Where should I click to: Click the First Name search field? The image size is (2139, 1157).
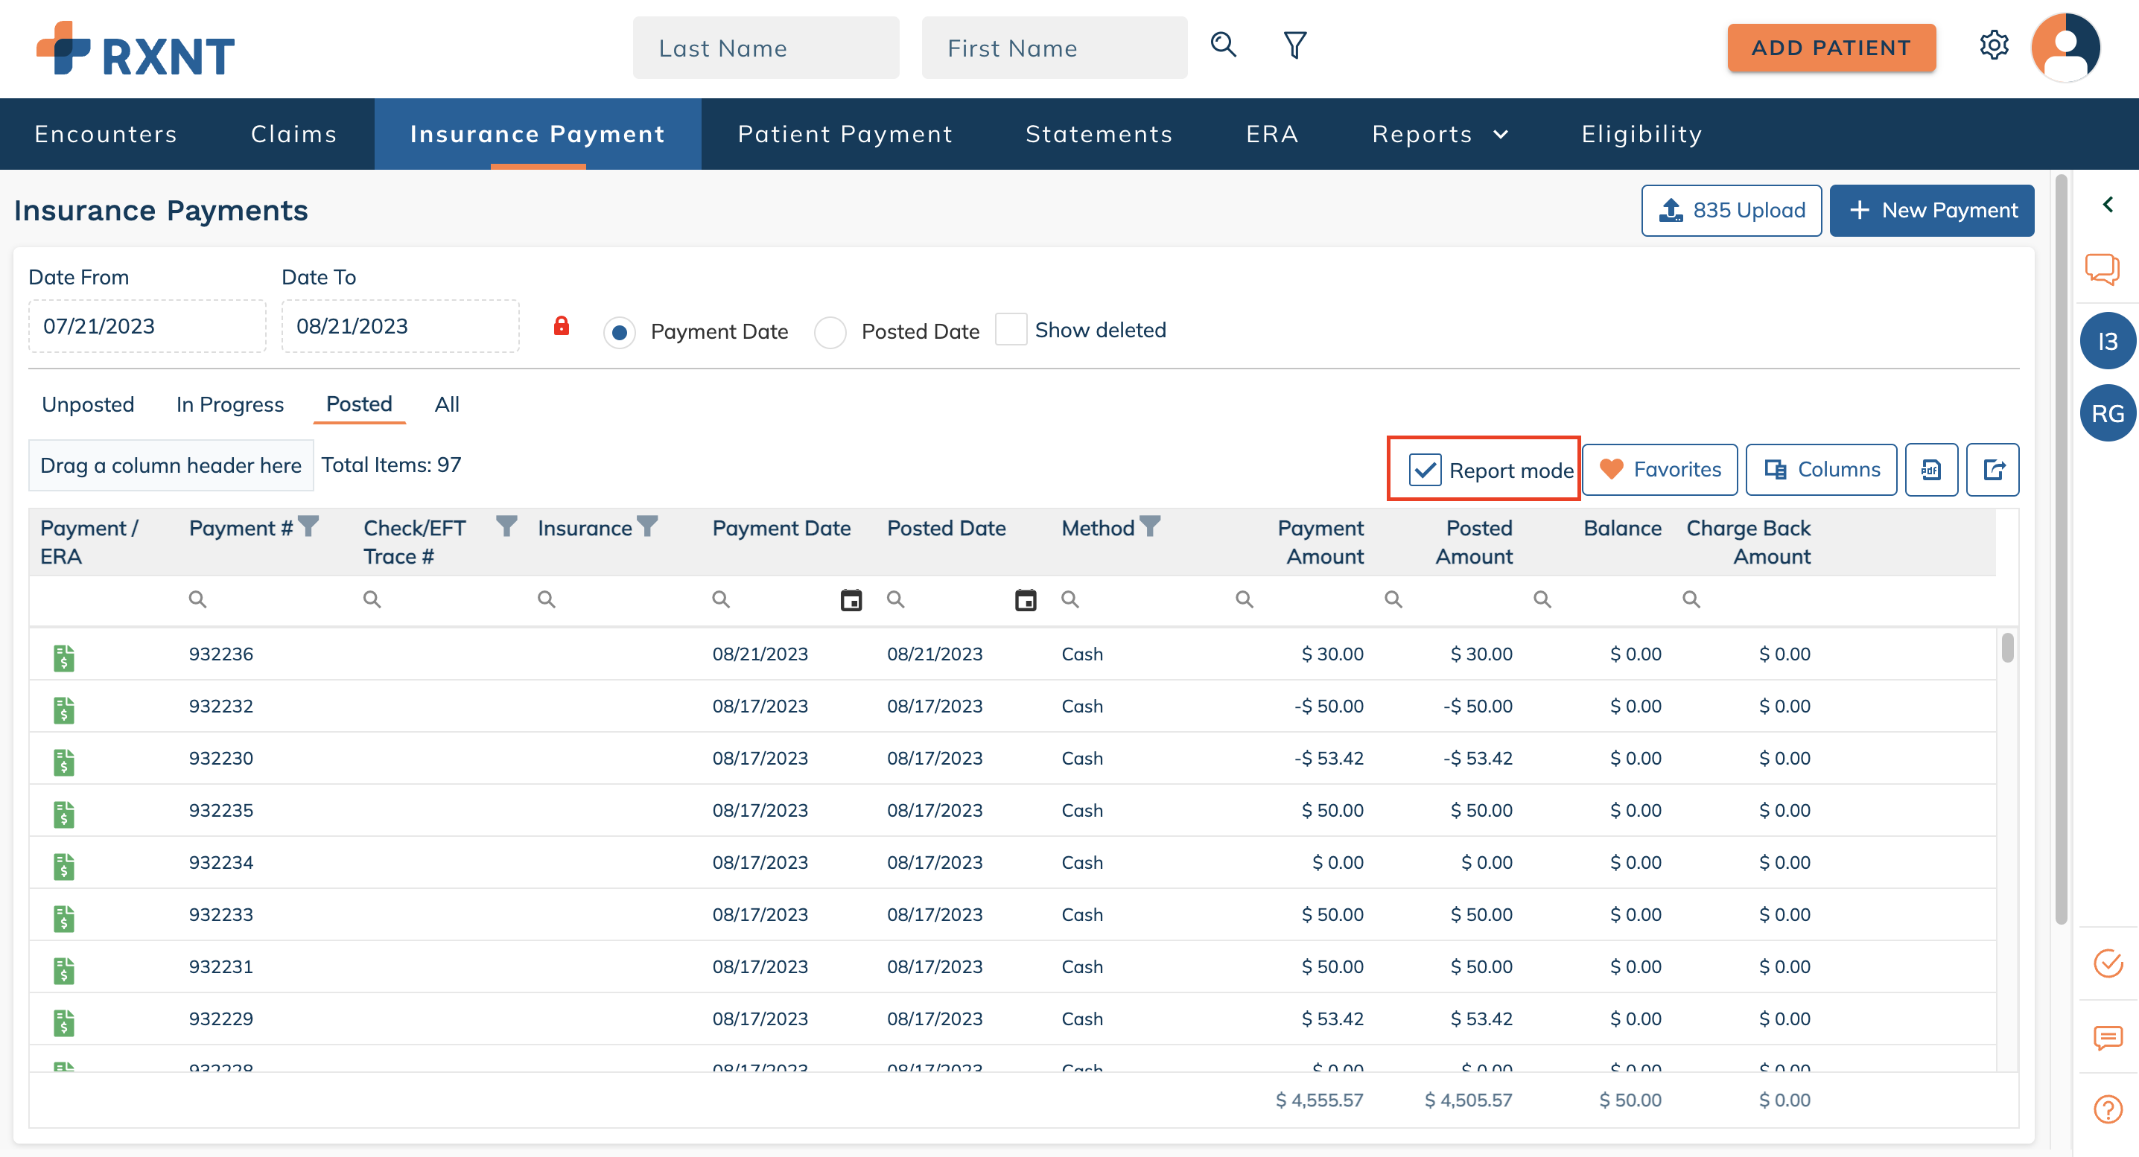(1055, 48)
